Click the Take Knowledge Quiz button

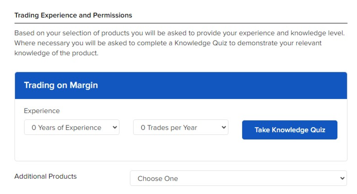tap(289, 130)
